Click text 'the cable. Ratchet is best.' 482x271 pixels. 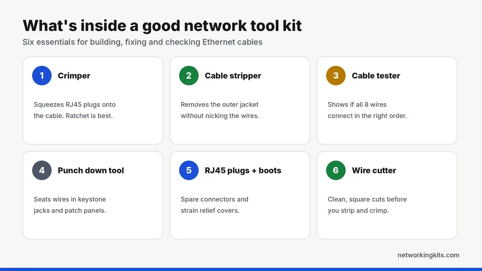coord(74,116)
